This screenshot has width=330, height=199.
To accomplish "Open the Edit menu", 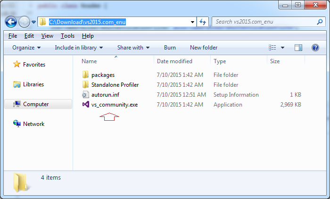I will pyautogui.click(x=29, y=36).
